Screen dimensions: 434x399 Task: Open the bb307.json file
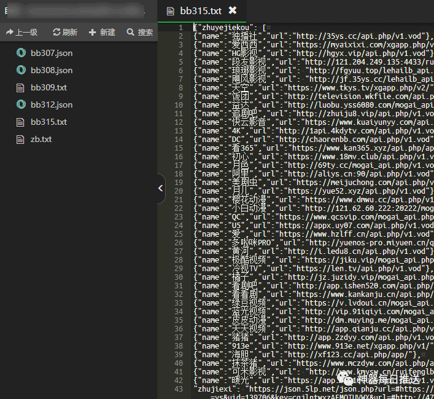[x=52, y=53]
